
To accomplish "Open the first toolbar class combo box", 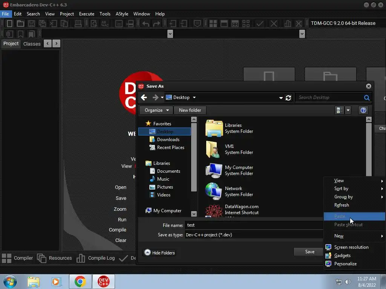I will [107, 33].
